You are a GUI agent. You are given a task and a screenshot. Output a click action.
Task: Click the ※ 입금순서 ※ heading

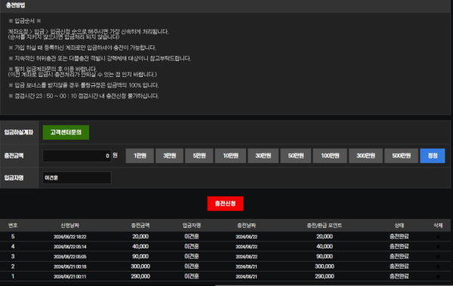25,21
